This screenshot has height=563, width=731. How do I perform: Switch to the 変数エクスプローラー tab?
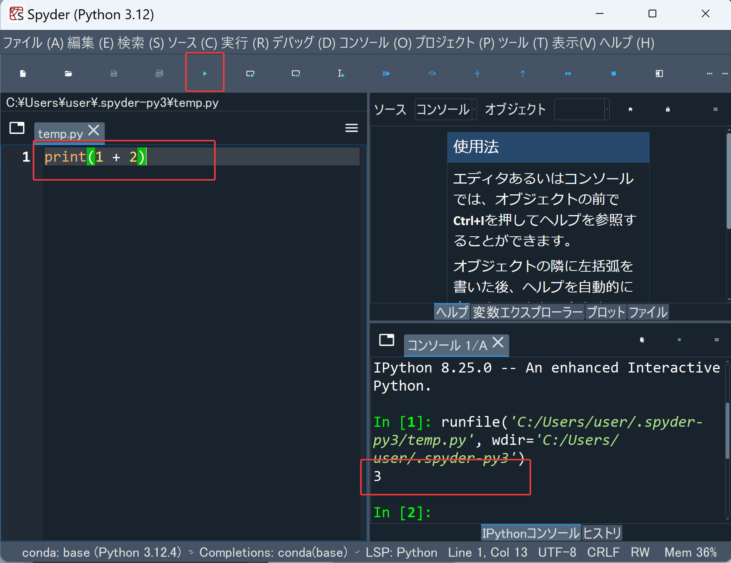pyautogui.click(x=528, y=312)
